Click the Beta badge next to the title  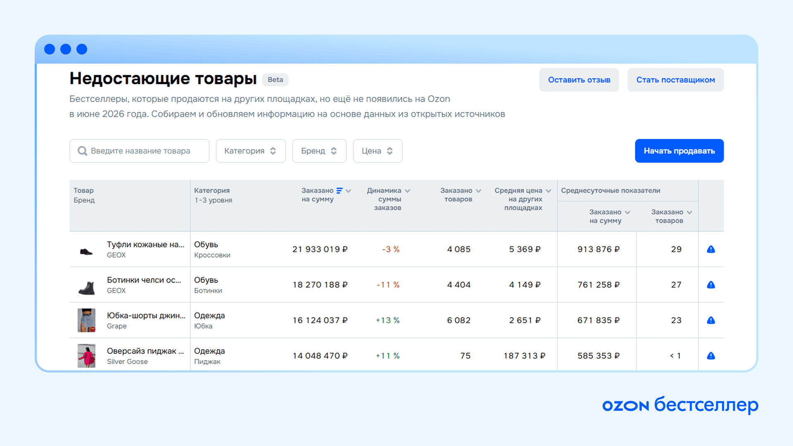[275, 80]
